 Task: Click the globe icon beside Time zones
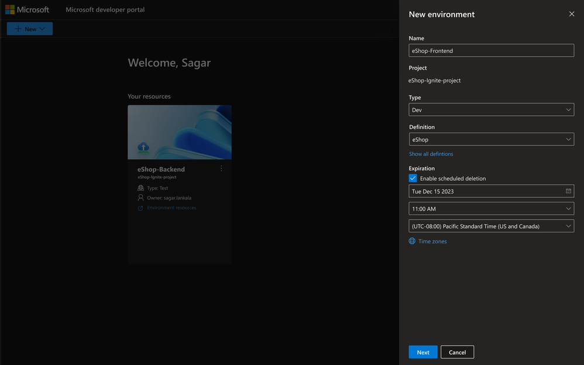coord(412,241)
